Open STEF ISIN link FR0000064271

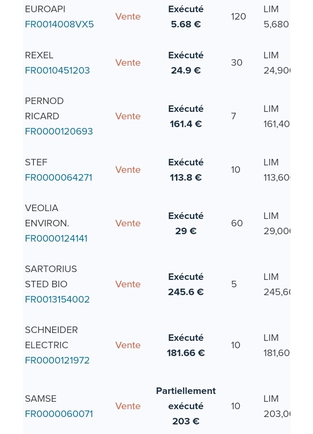pyautogui.click(x=58, y=178)
